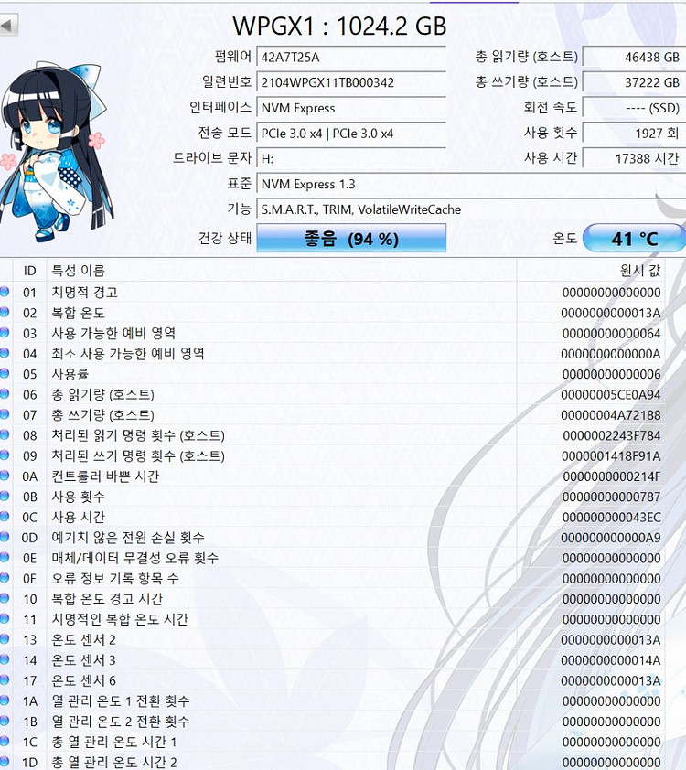
Task: Select serial number field 2104WPGX11TB000342
Action: tap(351, 82)
